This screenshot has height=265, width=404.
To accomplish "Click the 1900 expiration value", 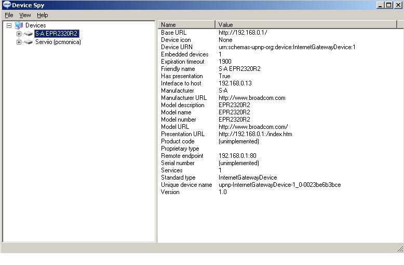I will (225, 62).
